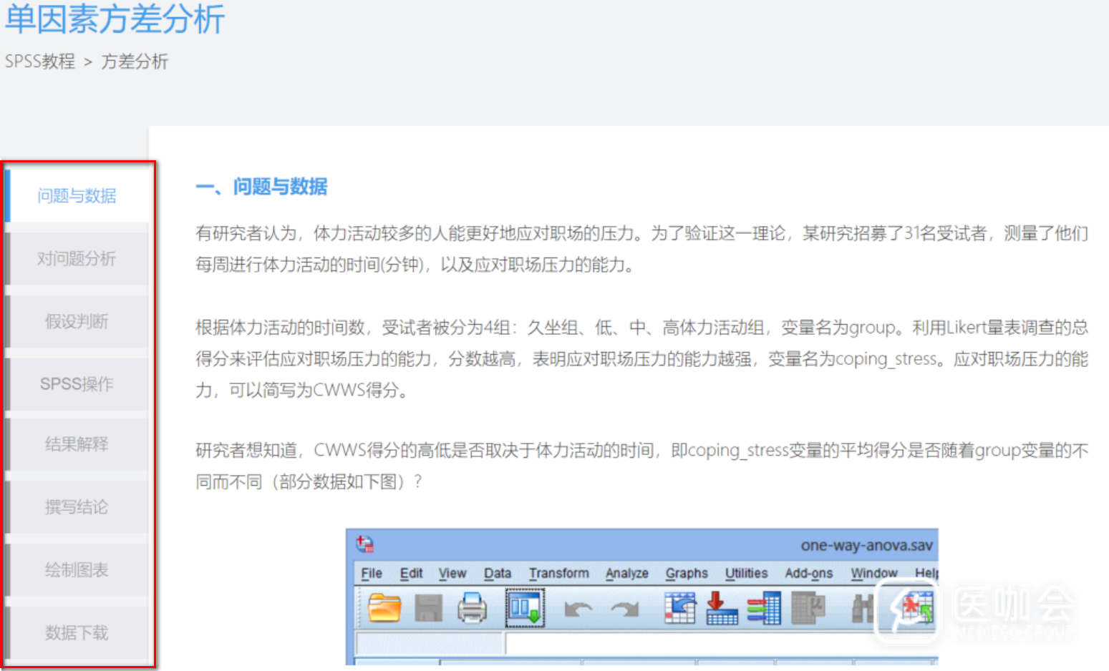Switch to the SPSS操作 sidebar tab

click(x=77, y=384)
